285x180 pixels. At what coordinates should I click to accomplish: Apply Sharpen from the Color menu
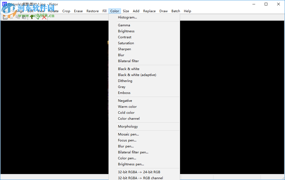click(x=144, y=49)
